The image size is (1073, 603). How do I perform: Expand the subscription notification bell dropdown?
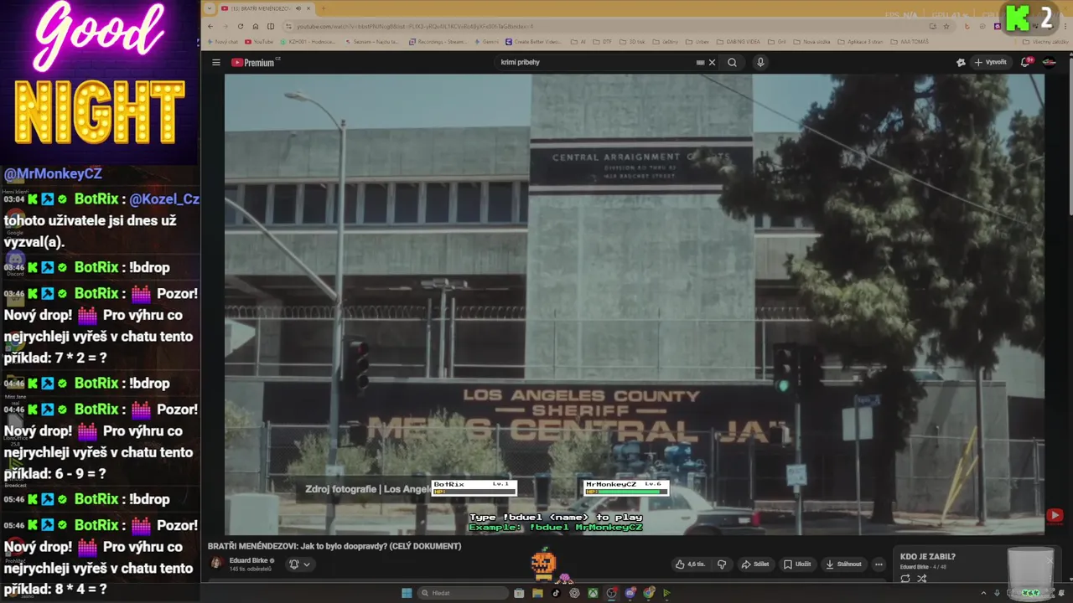click(299, 564)
